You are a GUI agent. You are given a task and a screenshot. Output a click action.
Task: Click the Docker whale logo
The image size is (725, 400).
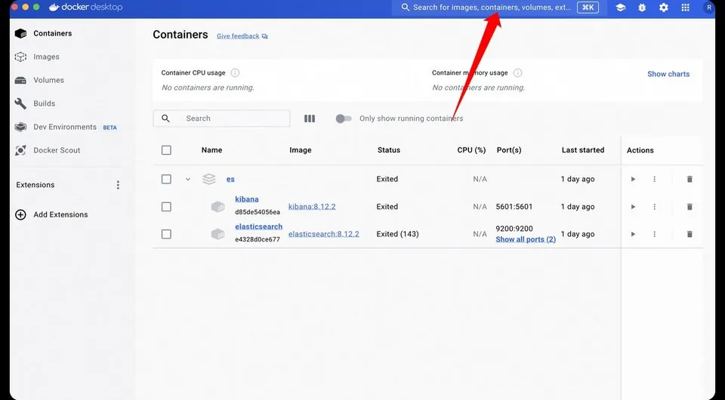[54, 7]
